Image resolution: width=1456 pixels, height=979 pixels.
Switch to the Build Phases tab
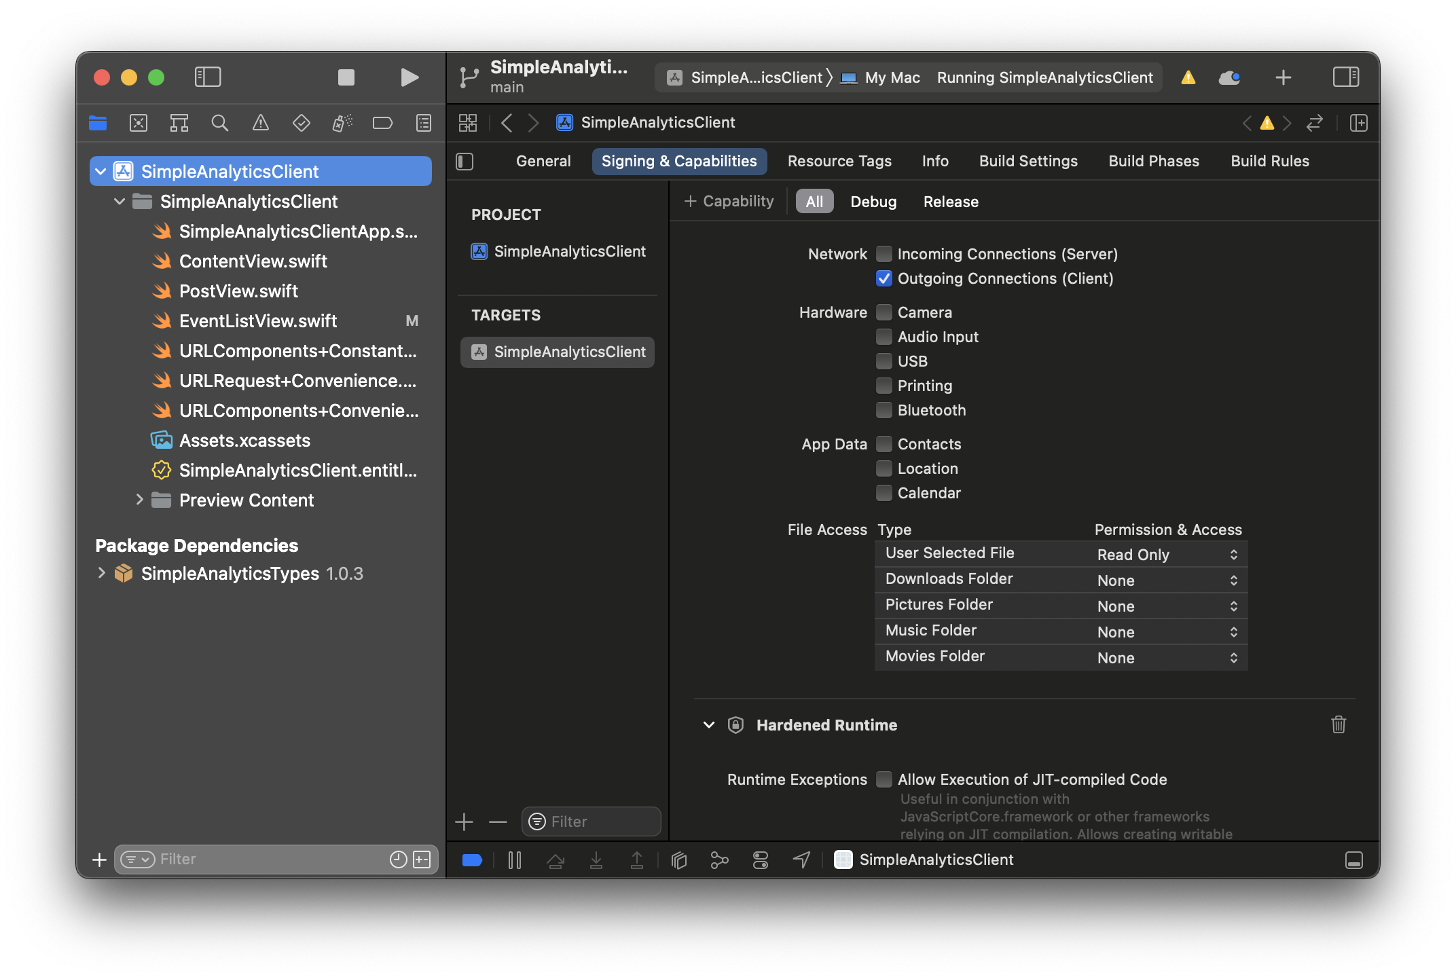(x=1154, y=162)
